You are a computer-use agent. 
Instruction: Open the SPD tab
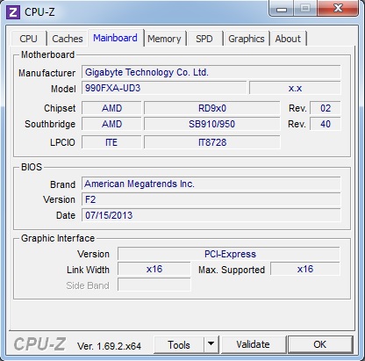coord(204,39)
